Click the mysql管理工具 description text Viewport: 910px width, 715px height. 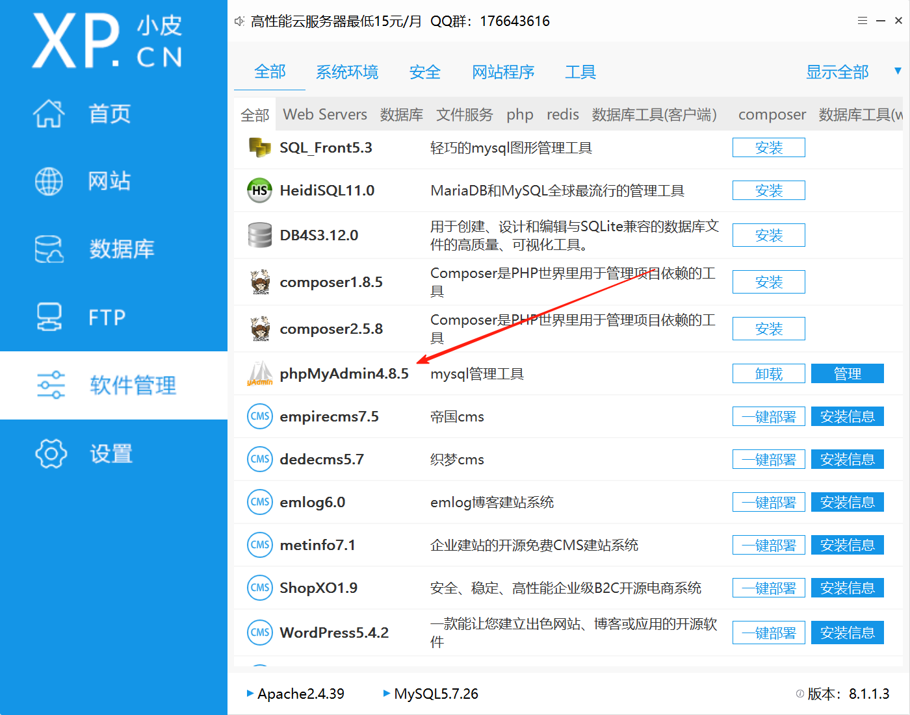[x=477, y=374]
